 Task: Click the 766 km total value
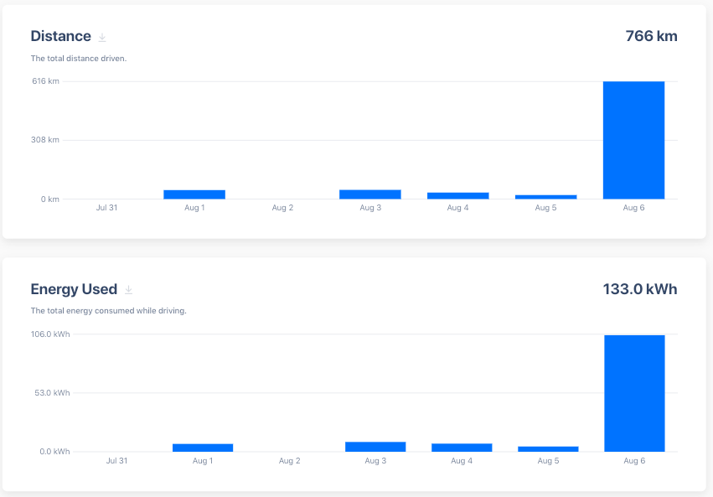[651, 36]
